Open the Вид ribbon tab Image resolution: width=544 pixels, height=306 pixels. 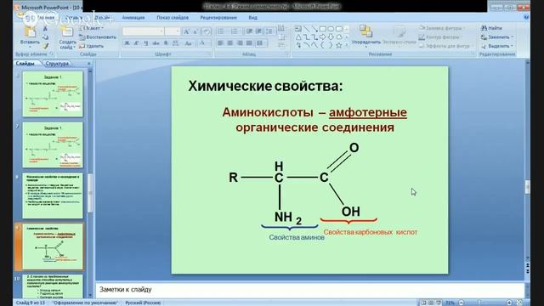click(253, 17)
